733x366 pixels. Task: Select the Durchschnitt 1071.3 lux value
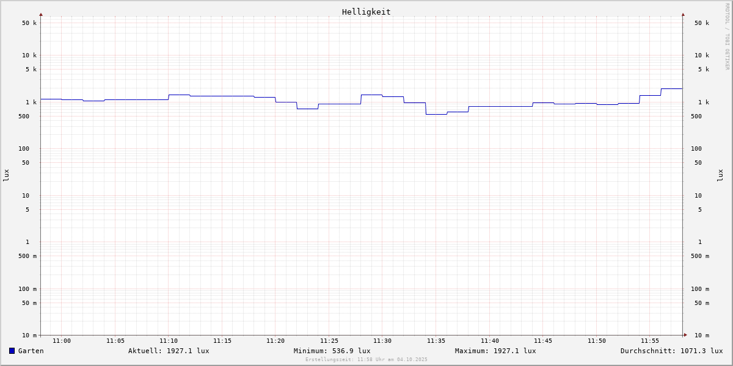pos(671,351)
